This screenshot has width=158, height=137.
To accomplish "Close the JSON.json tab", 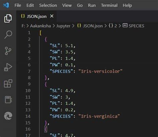I will click(52, 16).
